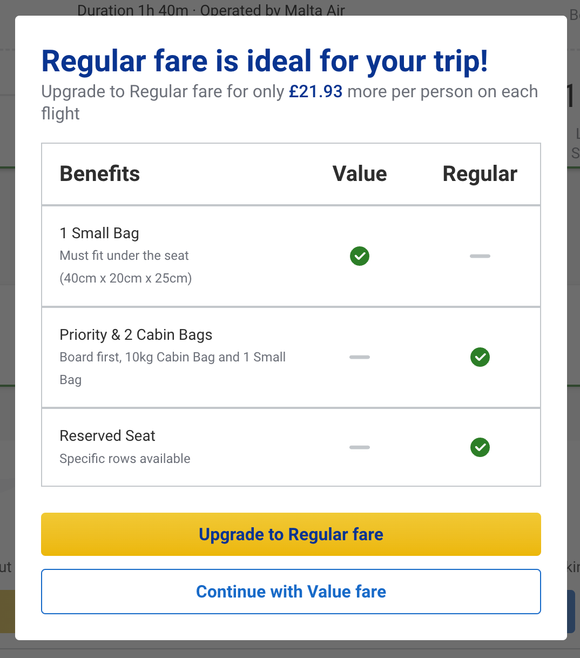Click grey dash for Priority Value column

pyautogui.click(x=360, y=357)
